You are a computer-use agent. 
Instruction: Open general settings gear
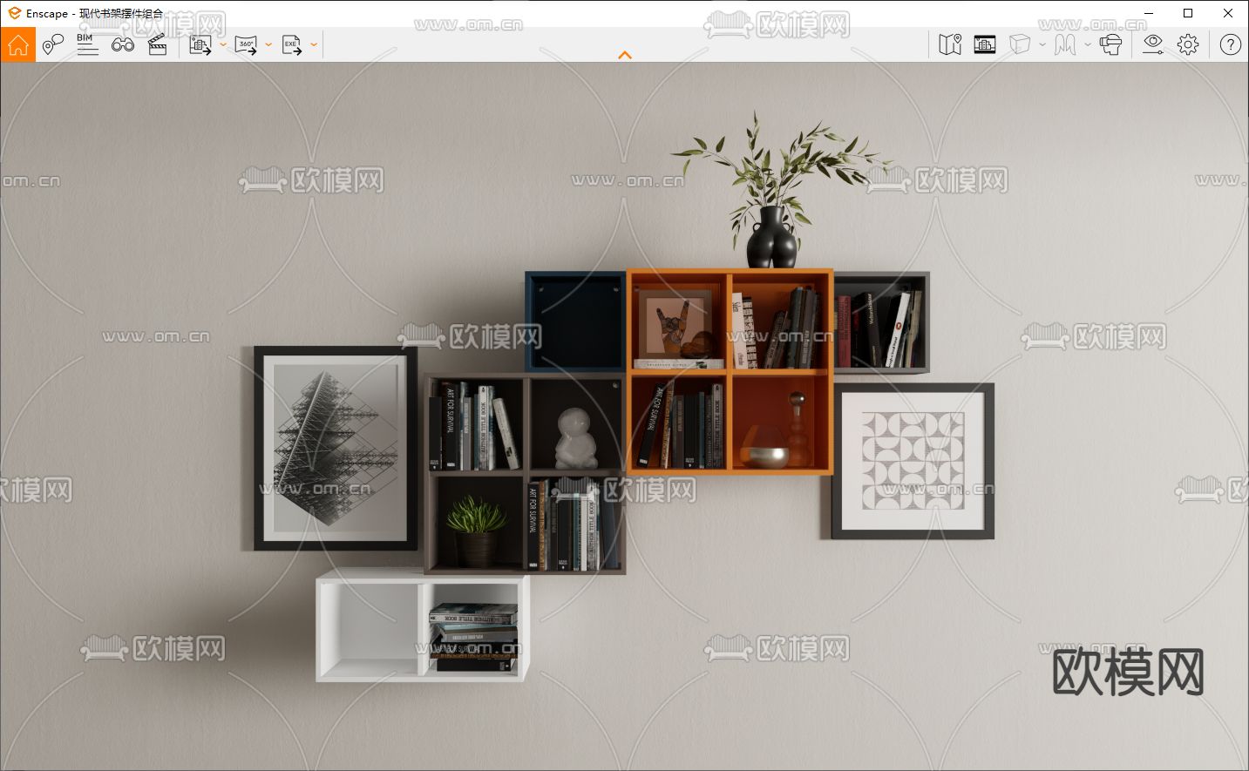(x=1188, y=44)
